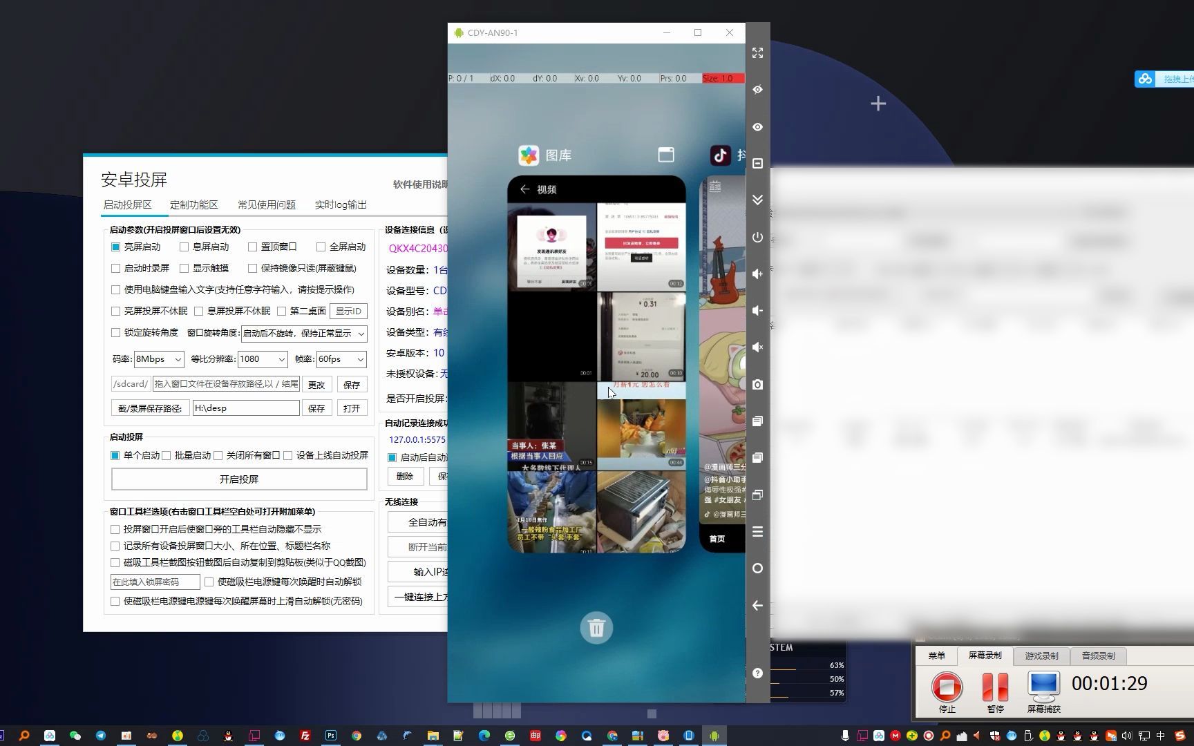Click the mute speaker icon

coord(757,347)
